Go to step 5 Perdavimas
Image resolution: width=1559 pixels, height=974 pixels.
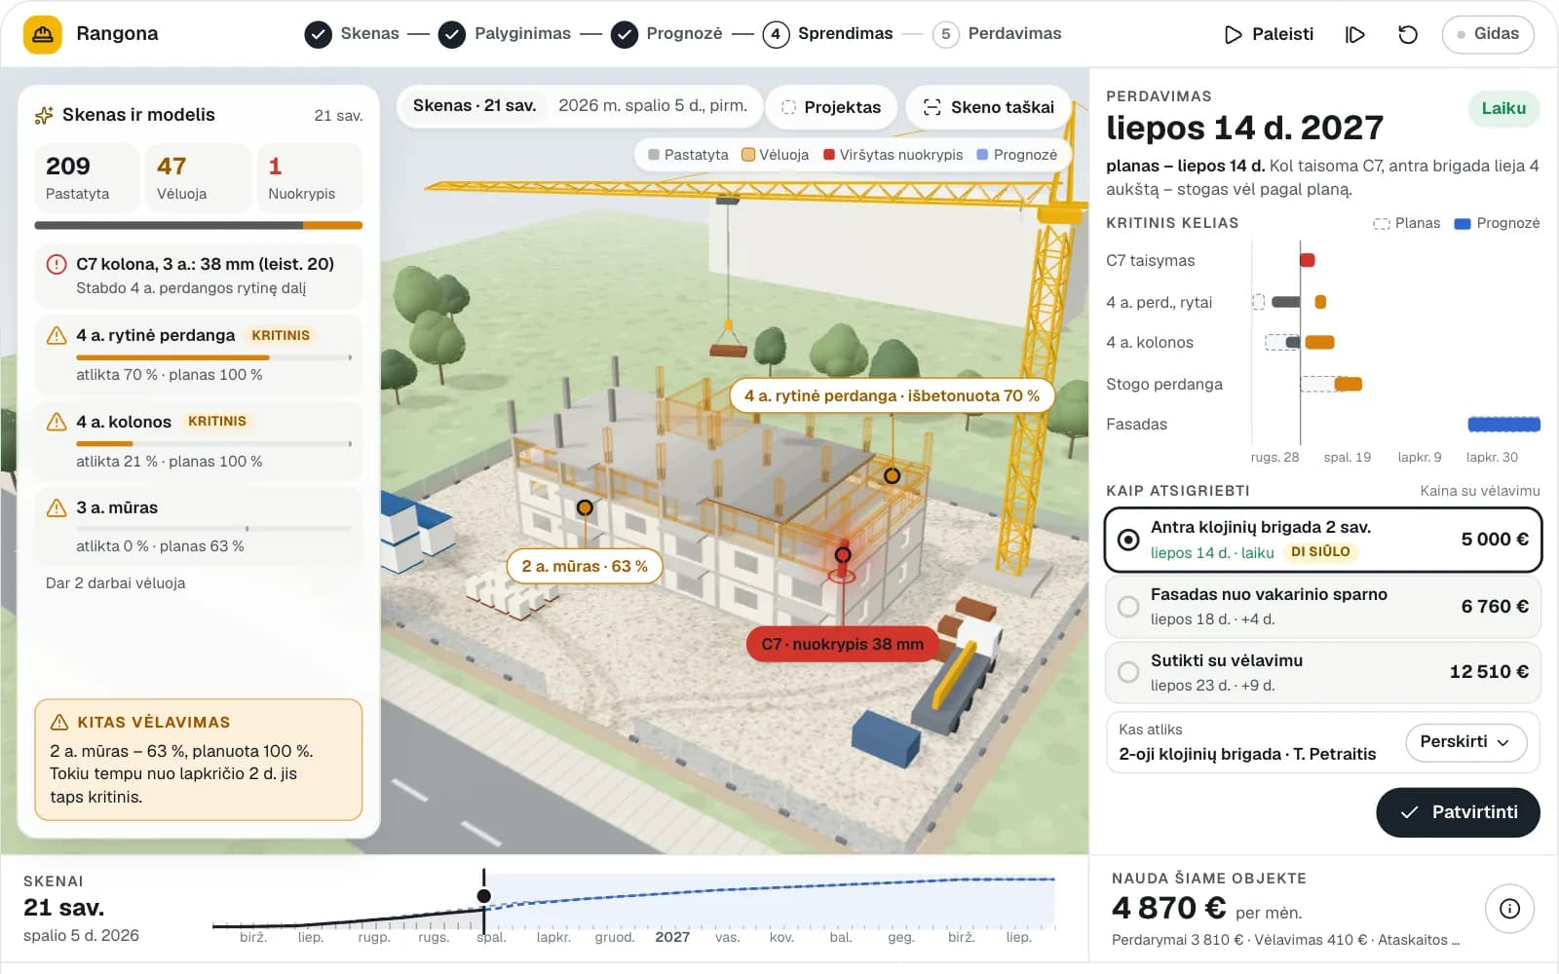pyautogui.click(x=997, y=34)
